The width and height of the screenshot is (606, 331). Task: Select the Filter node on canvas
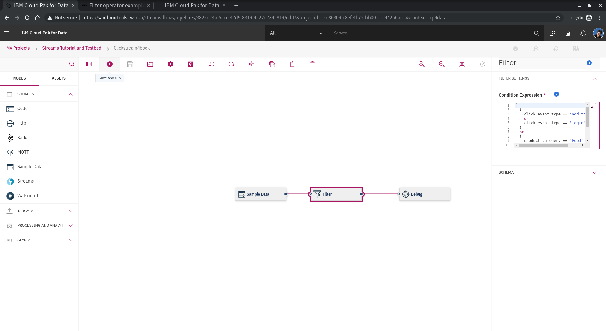click(336, 194)
